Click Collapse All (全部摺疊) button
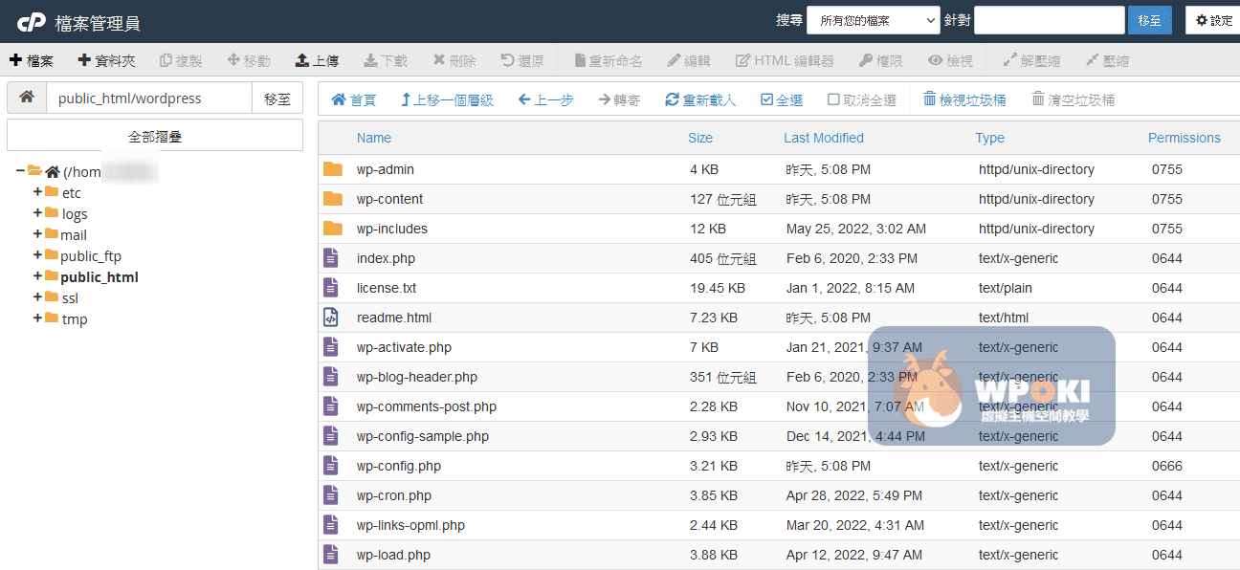This screenshot has width=1240, height=570. (155, 136)
